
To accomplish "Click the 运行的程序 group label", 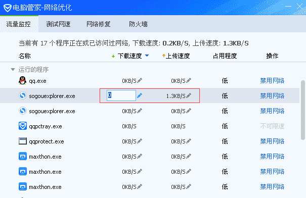I will (x=33, y=69).
